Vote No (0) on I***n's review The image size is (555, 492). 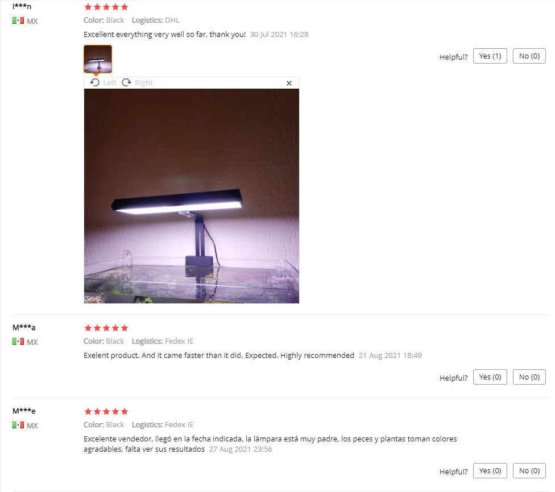tap(529, 56)
